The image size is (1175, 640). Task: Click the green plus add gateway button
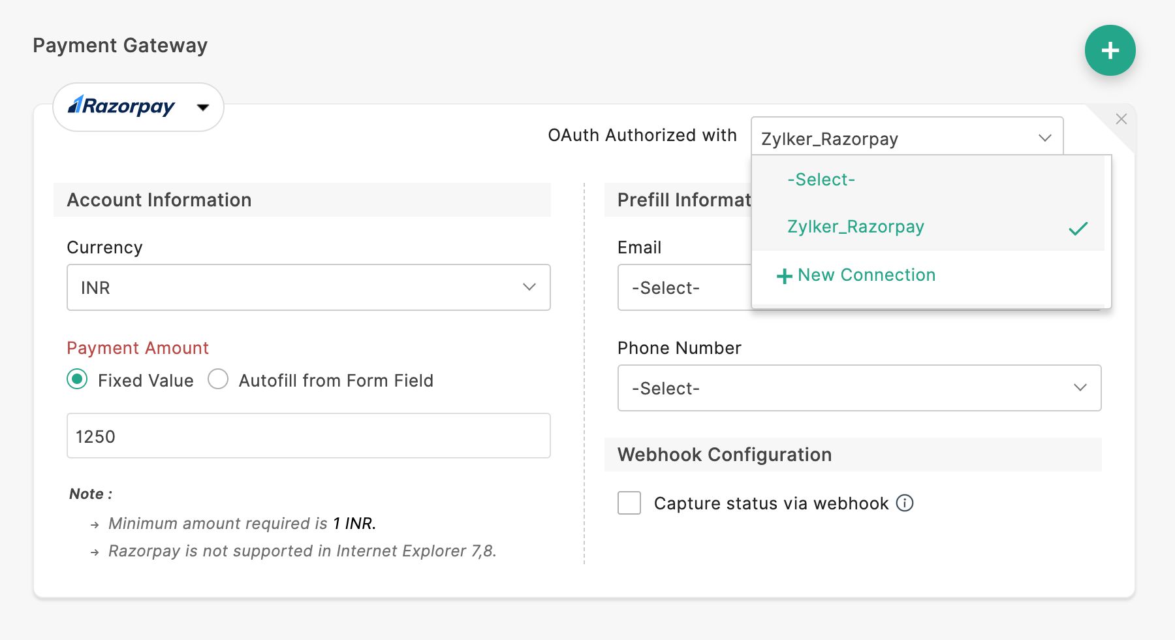(1110, 50)
